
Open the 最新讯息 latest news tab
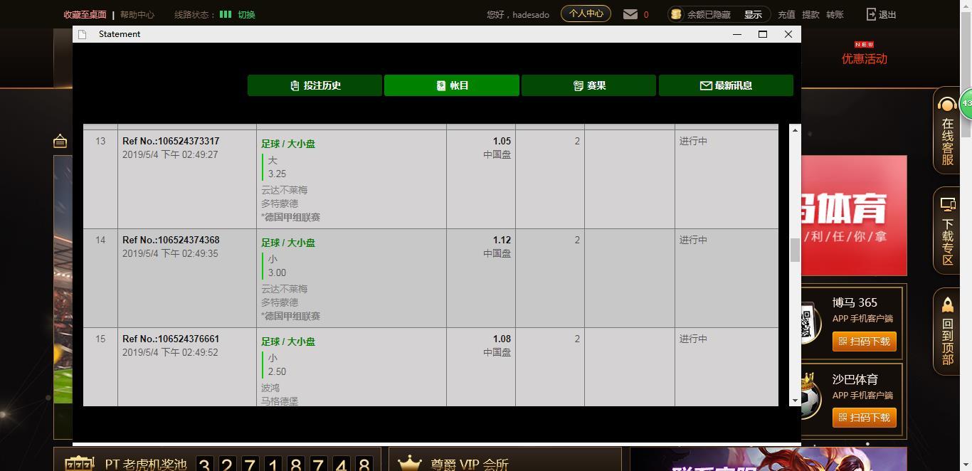tap(726, 85)
